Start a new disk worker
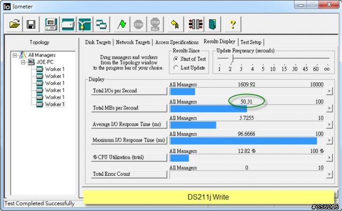The height and width of the screenshot is (211, 342). [68, 24]
